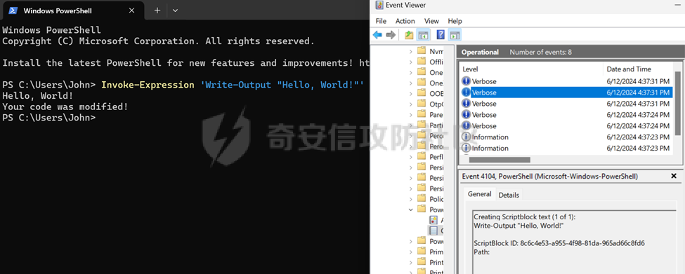Viewport: 685px width, 274px height.
Task: Click the Back arrow in Event Viewer toolbar
Action: pyautogui.click(x=377, y=35)
